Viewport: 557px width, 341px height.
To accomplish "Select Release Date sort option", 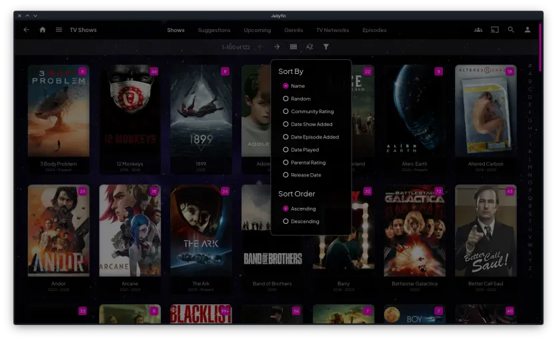I will click(x=302, y=175).
